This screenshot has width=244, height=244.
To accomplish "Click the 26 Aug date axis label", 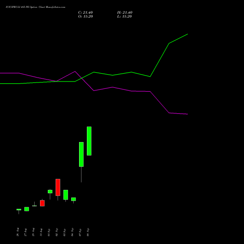I will pyautogui.click(x=18, y=232).
